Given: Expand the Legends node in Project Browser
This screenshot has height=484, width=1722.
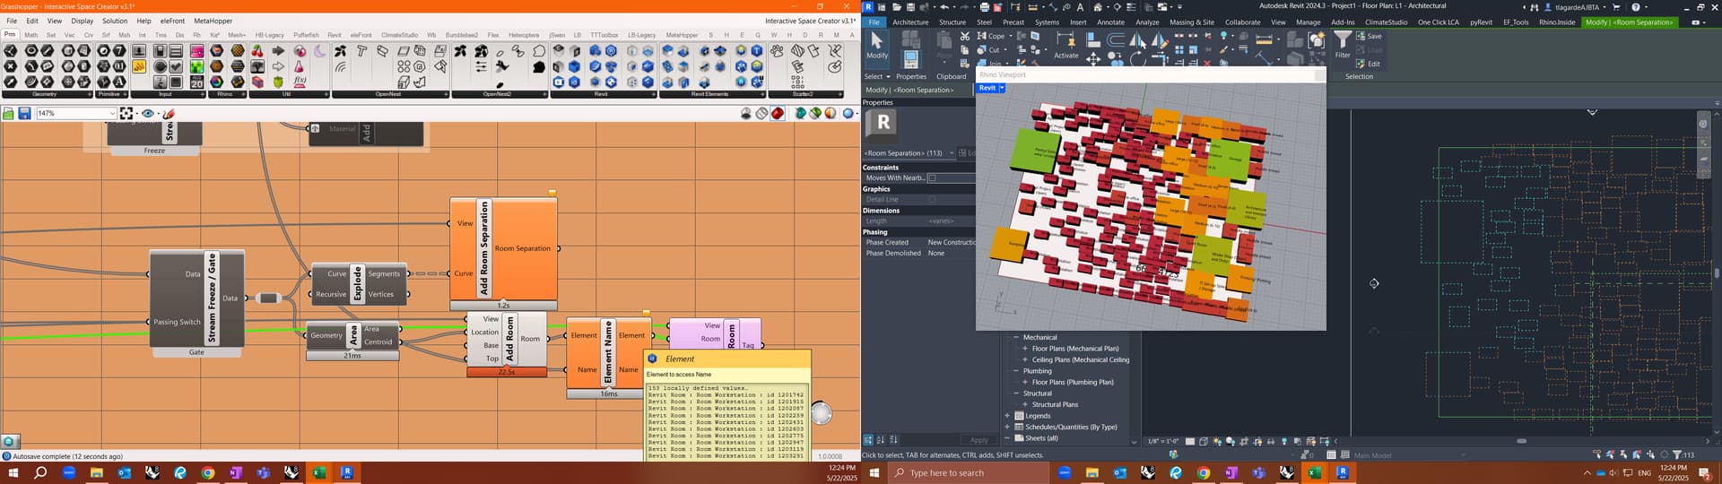Looking at the screenshot, I should point(1007,416).
